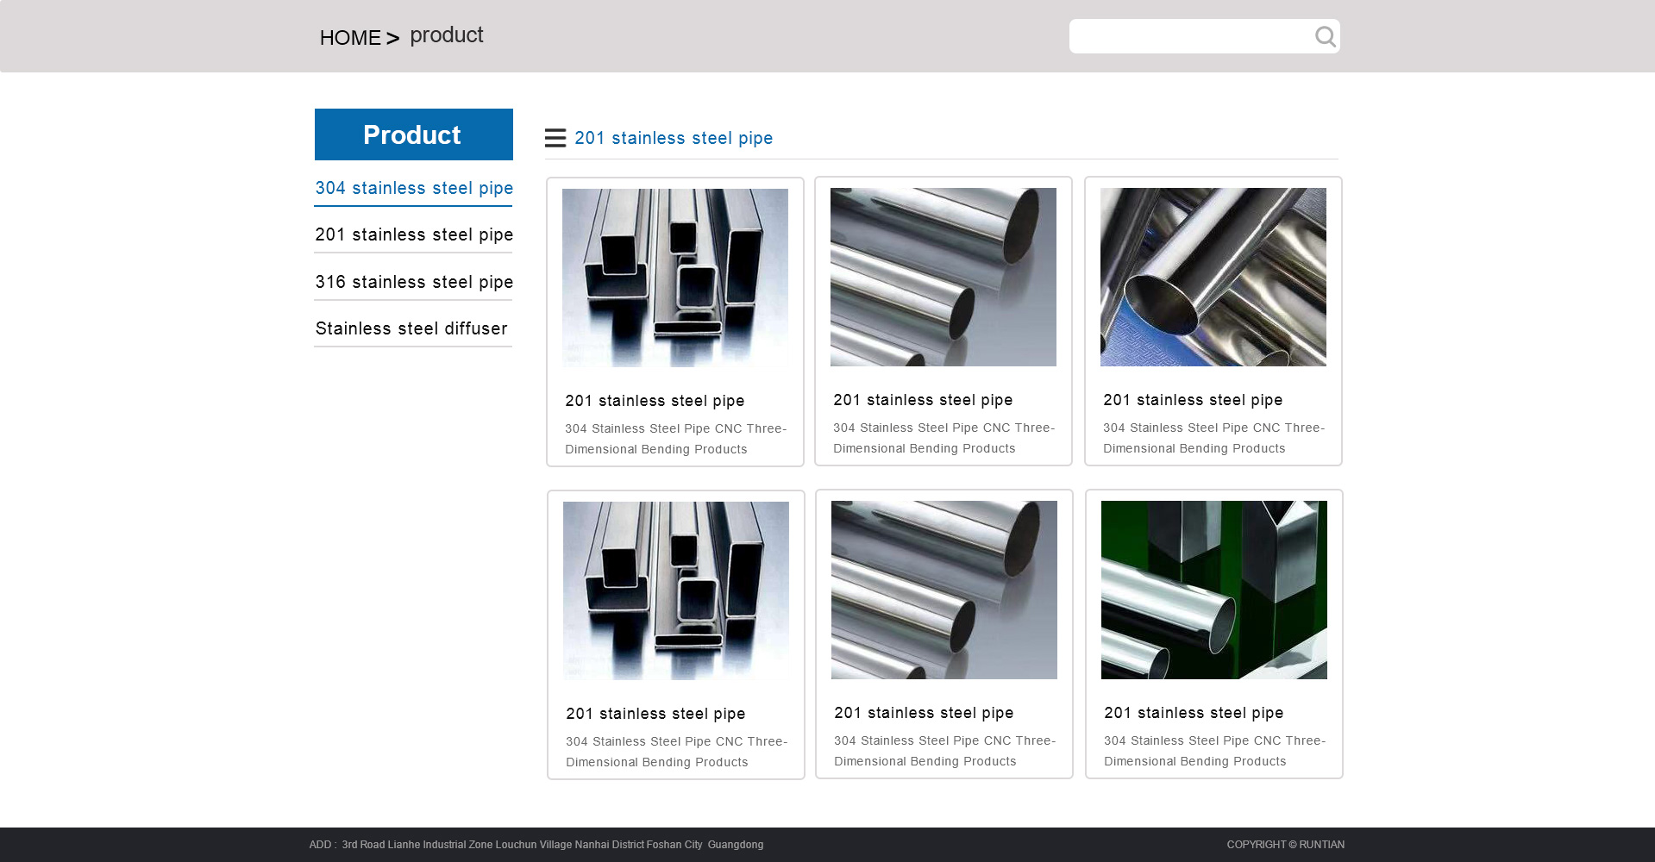
Task: Go to HOME in the breadcrumb
Action: click(x=349, y=38)
